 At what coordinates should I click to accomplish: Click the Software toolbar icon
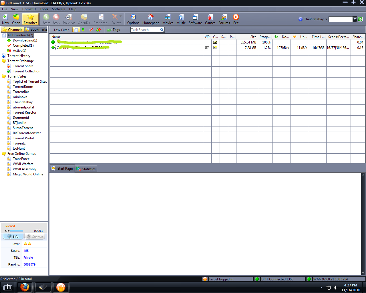195,19
